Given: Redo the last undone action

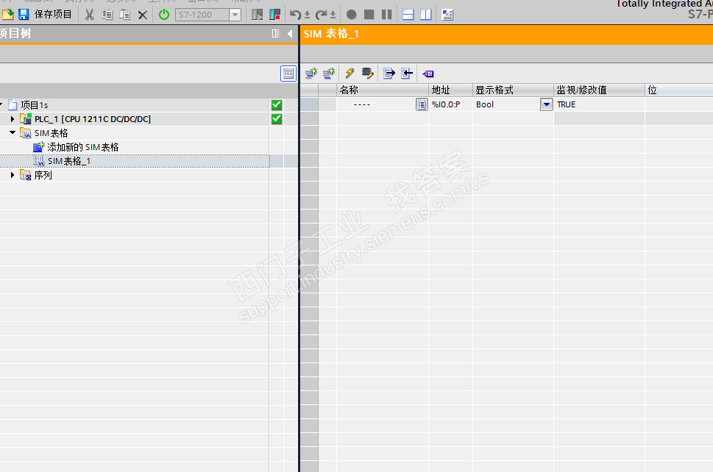Looking at the screenshot, I should point(321,15).
